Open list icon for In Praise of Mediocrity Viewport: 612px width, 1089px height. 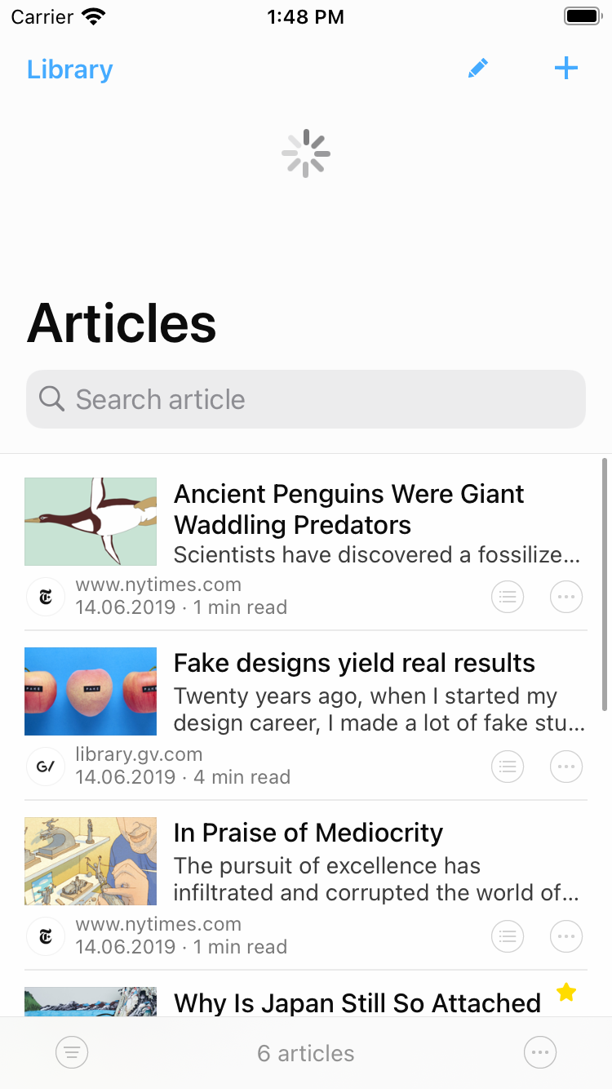click(x=508, y=936)
